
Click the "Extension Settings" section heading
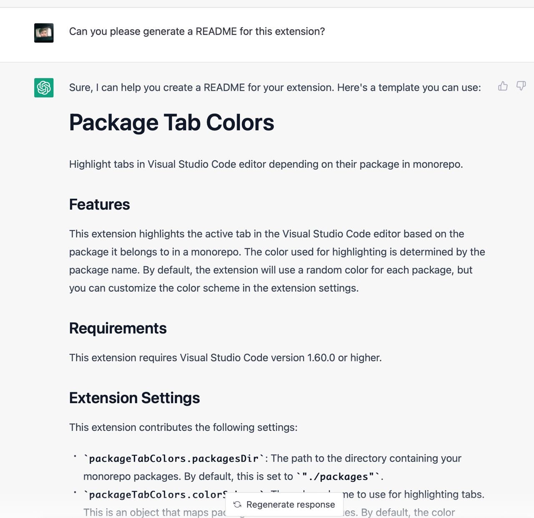(x=134, y=398)
